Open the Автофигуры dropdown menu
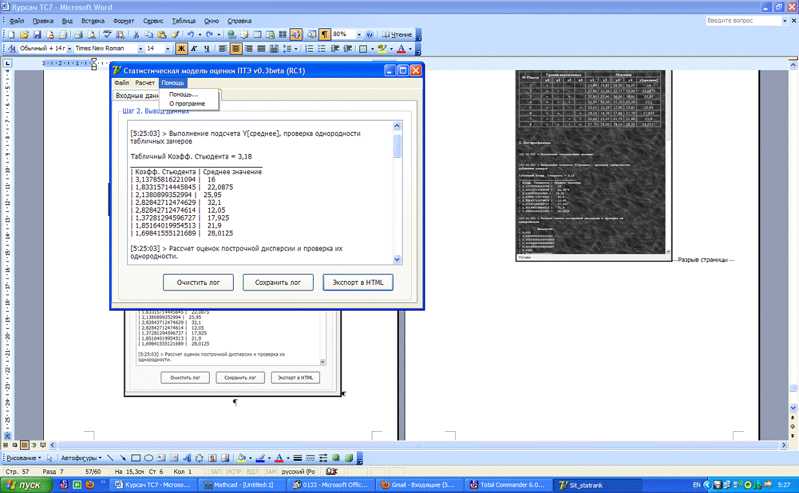The width and height of the screenshot is (799, 493). point(79,458)
